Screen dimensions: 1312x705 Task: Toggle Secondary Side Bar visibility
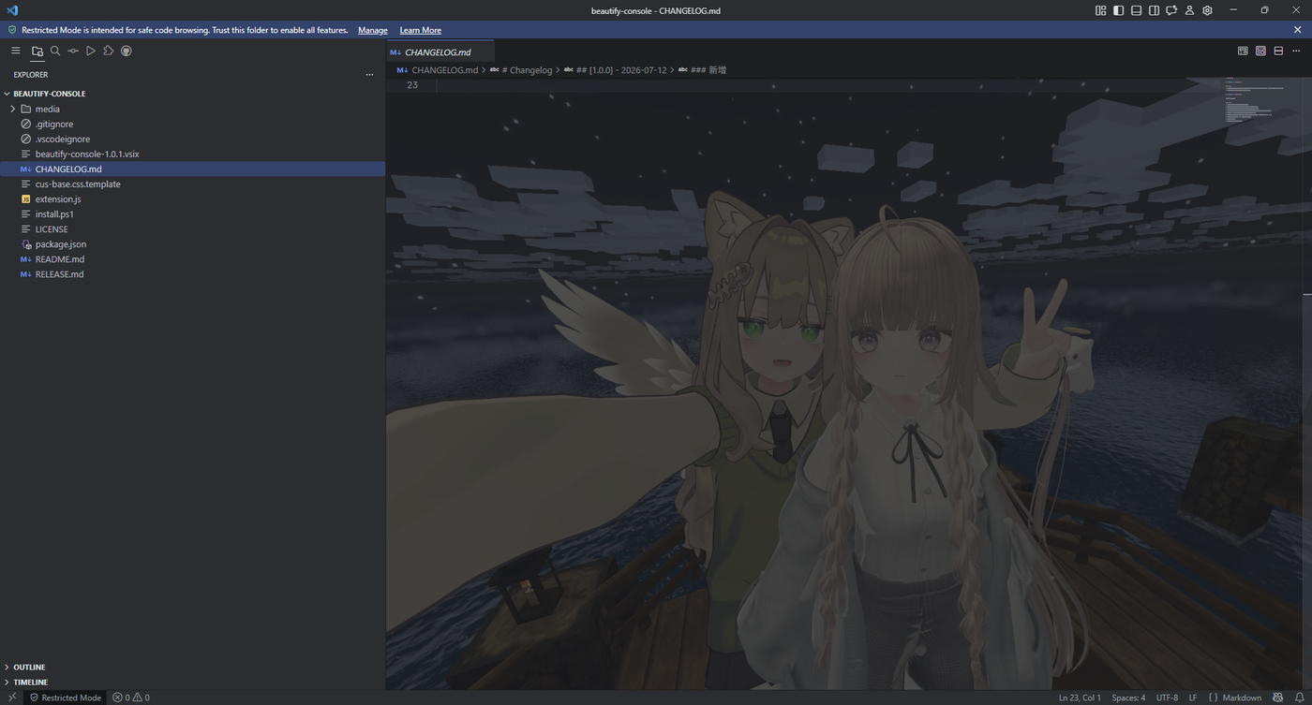coord(1154,10)
